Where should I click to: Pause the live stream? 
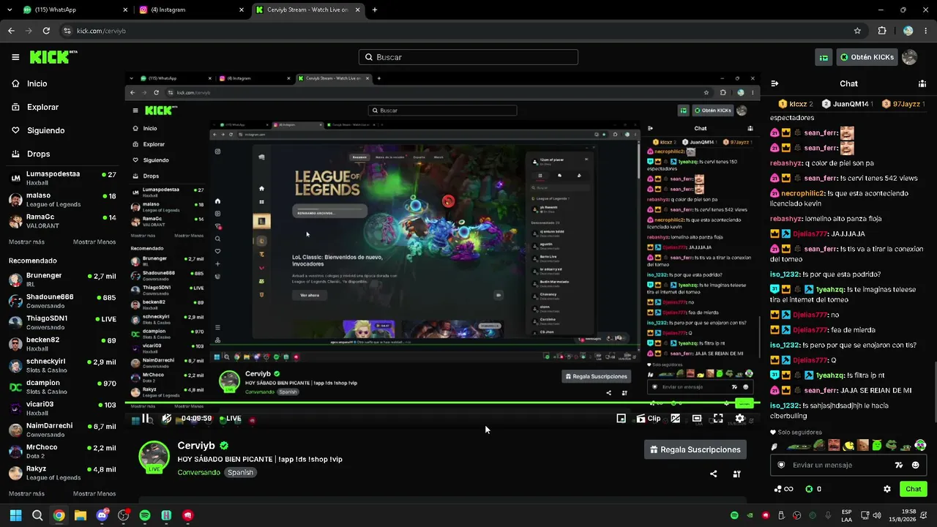(x=146, y=419)
